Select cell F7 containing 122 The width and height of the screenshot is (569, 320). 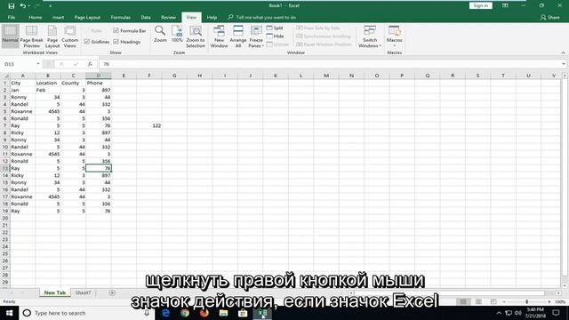coord(149,125)
